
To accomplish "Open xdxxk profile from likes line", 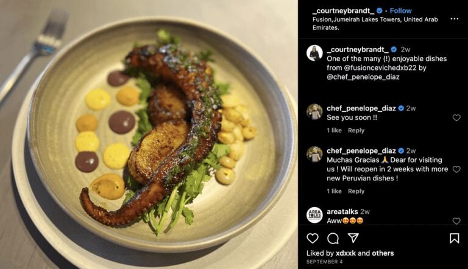I will pyautogui.click(x=346, y=253).
